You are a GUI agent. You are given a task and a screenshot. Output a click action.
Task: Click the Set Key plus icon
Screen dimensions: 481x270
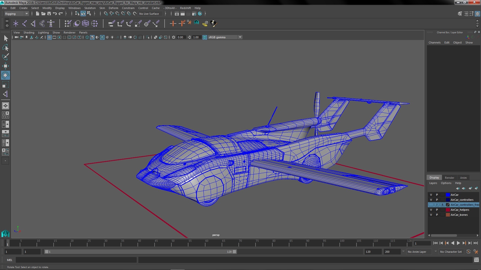coord(173,23)
